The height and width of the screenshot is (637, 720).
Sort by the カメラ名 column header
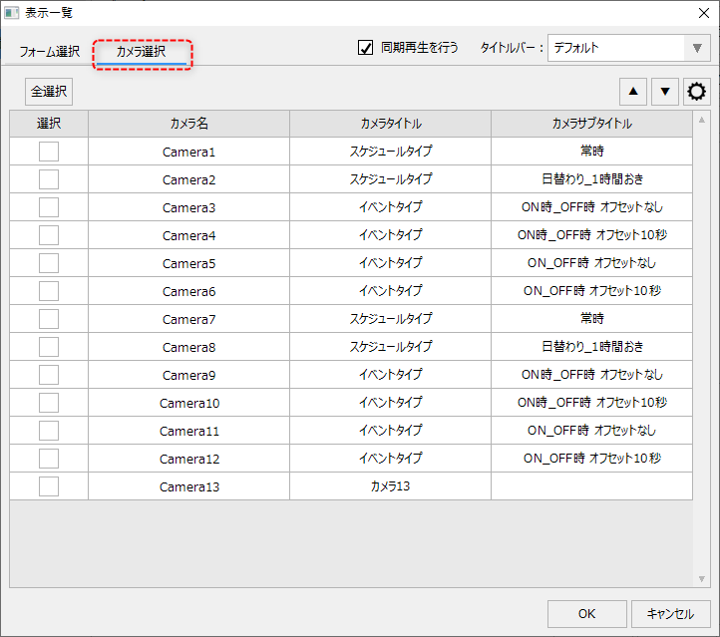pyautogui.click(x=188, y=124)
